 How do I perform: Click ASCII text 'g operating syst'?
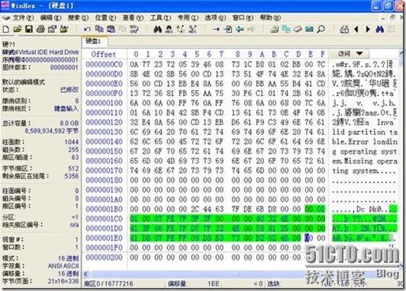coord(365,151)
